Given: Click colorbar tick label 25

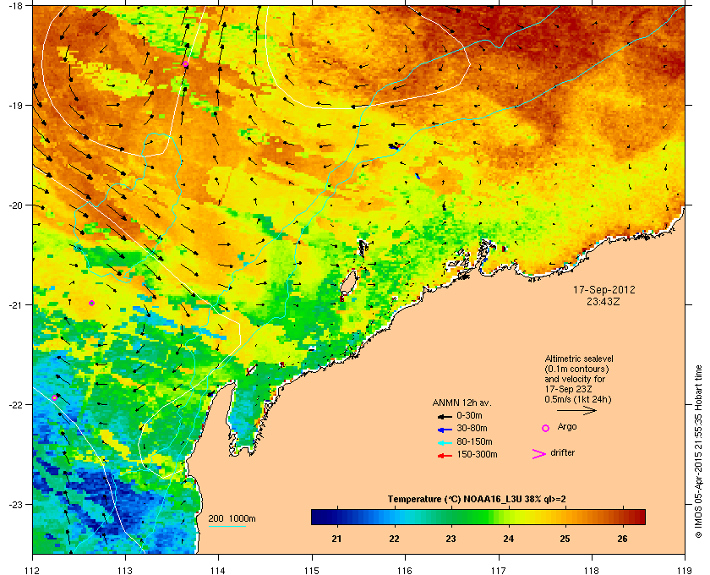Looking at the screenshot, I should click(x=565, y=539).
